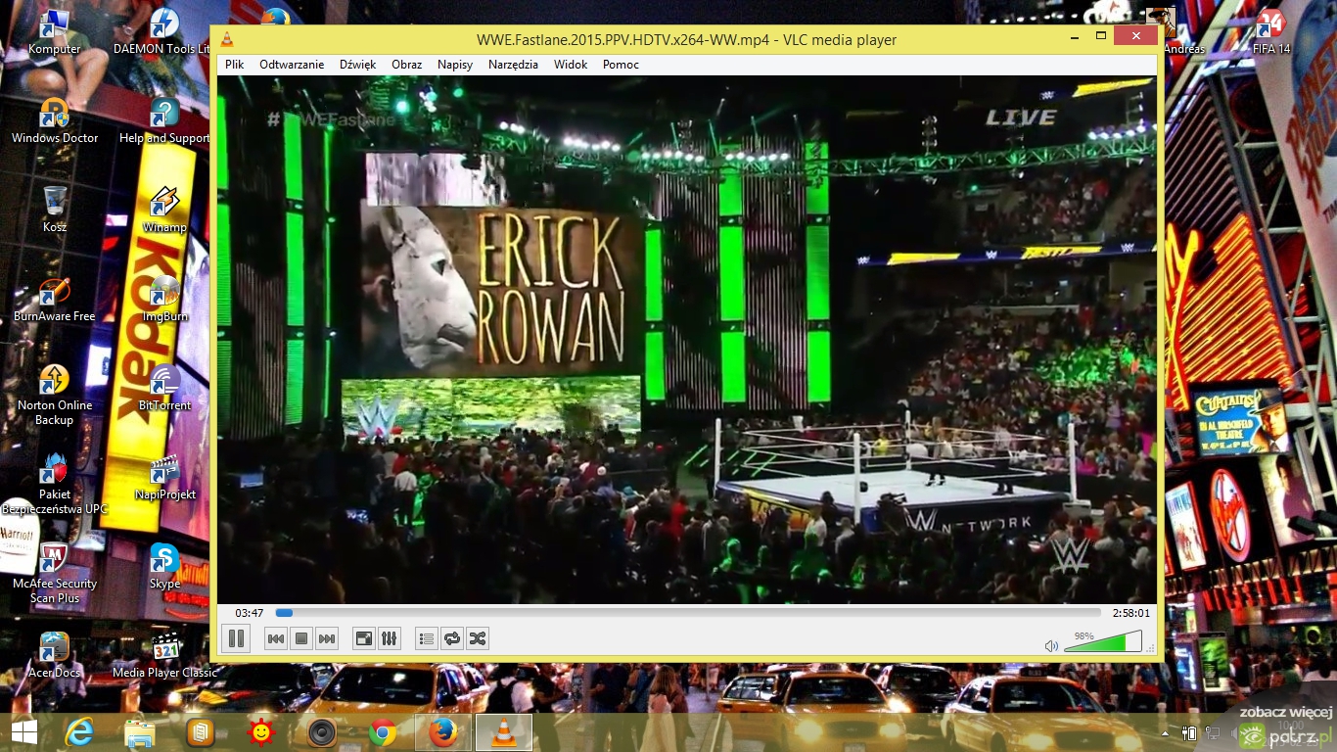Mute audio with the speaker icon
Image resolution: width=1337 pixels, height=752 pixels.
coord(1051,646)
